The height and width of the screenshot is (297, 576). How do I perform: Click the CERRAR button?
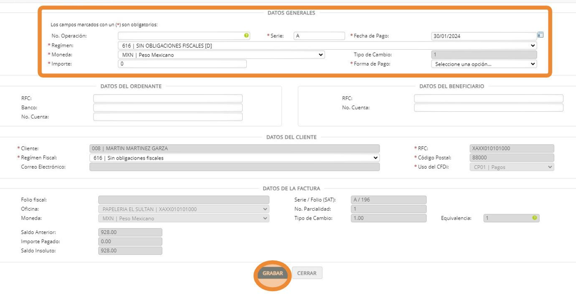click(x=307, y=273)
